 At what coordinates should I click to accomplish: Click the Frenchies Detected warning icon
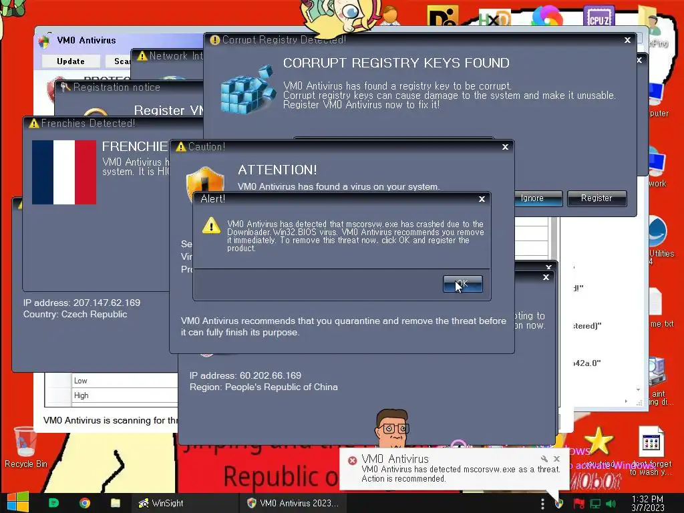[x=33, y=124]
